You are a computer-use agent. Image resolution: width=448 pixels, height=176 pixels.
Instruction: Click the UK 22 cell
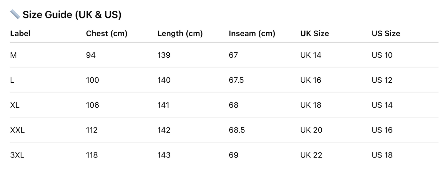(311, 155)
